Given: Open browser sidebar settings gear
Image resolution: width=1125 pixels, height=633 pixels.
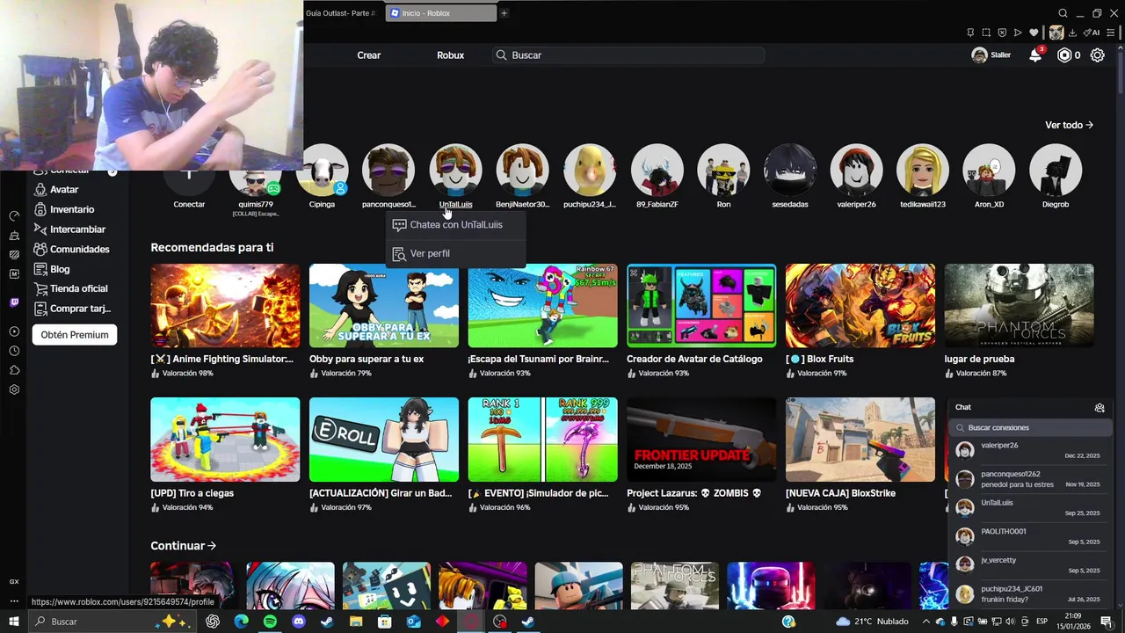Looking at the screenshot, I should click(x=14, y=389).
